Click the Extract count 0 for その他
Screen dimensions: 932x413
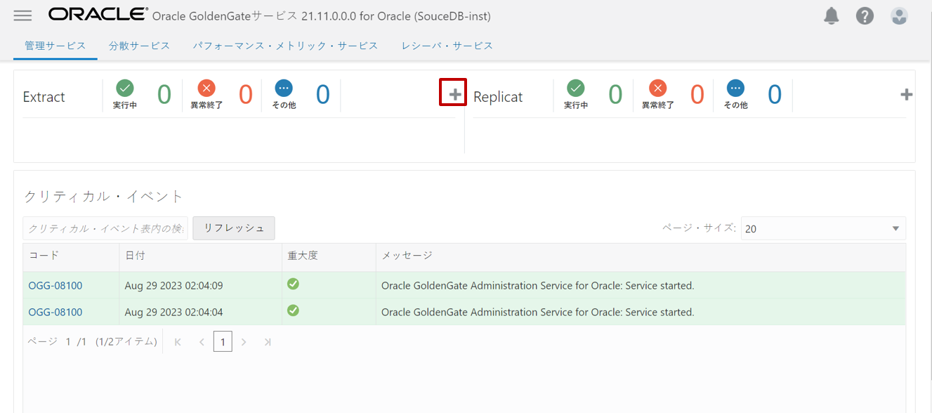click(322, 94)
